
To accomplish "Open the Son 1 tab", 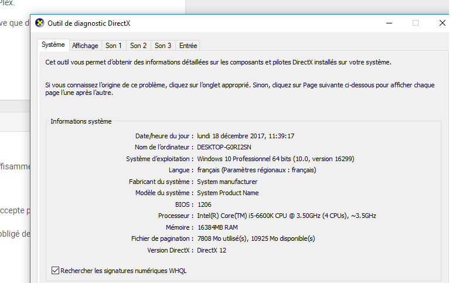I will 114,46.
